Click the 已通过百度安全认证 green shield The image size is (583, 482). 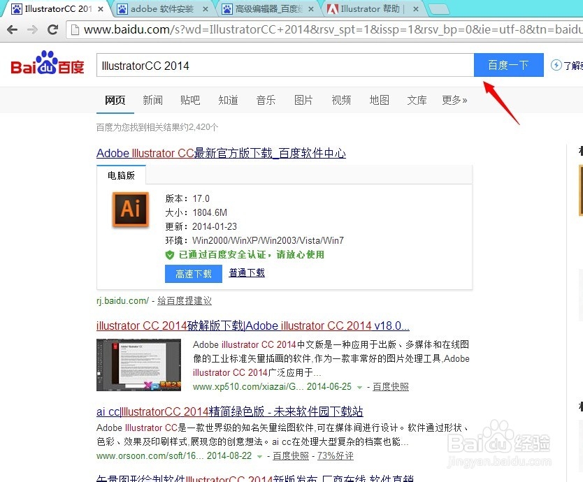(x=170, y=255)
